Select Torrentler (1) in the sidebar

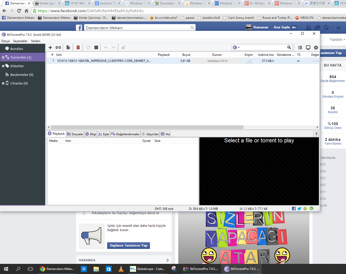pos(23,57)
